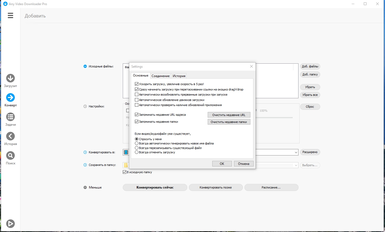Click the play icon at sidebar bottom

[x=10, y=223]
